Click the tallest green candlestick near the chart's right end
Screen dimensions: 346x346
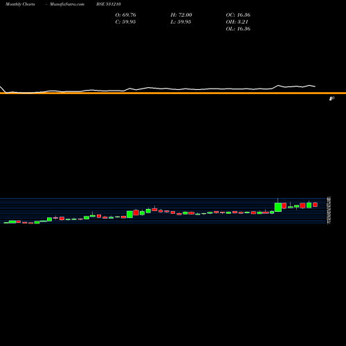click(278, 207)
